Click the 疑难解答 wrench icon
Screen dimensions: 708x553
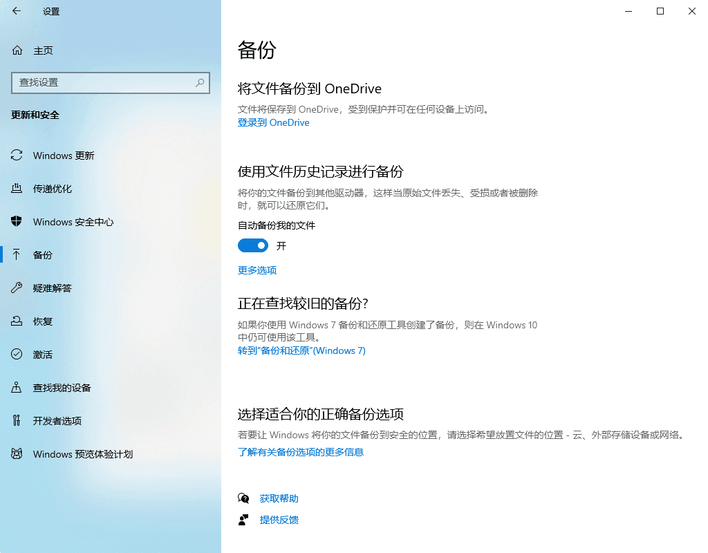[x=17, y=288]
